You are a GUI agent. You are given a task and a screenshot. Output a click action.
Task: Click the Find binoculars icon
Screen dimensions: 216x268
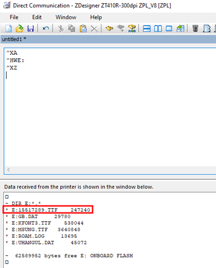point(109,28)
